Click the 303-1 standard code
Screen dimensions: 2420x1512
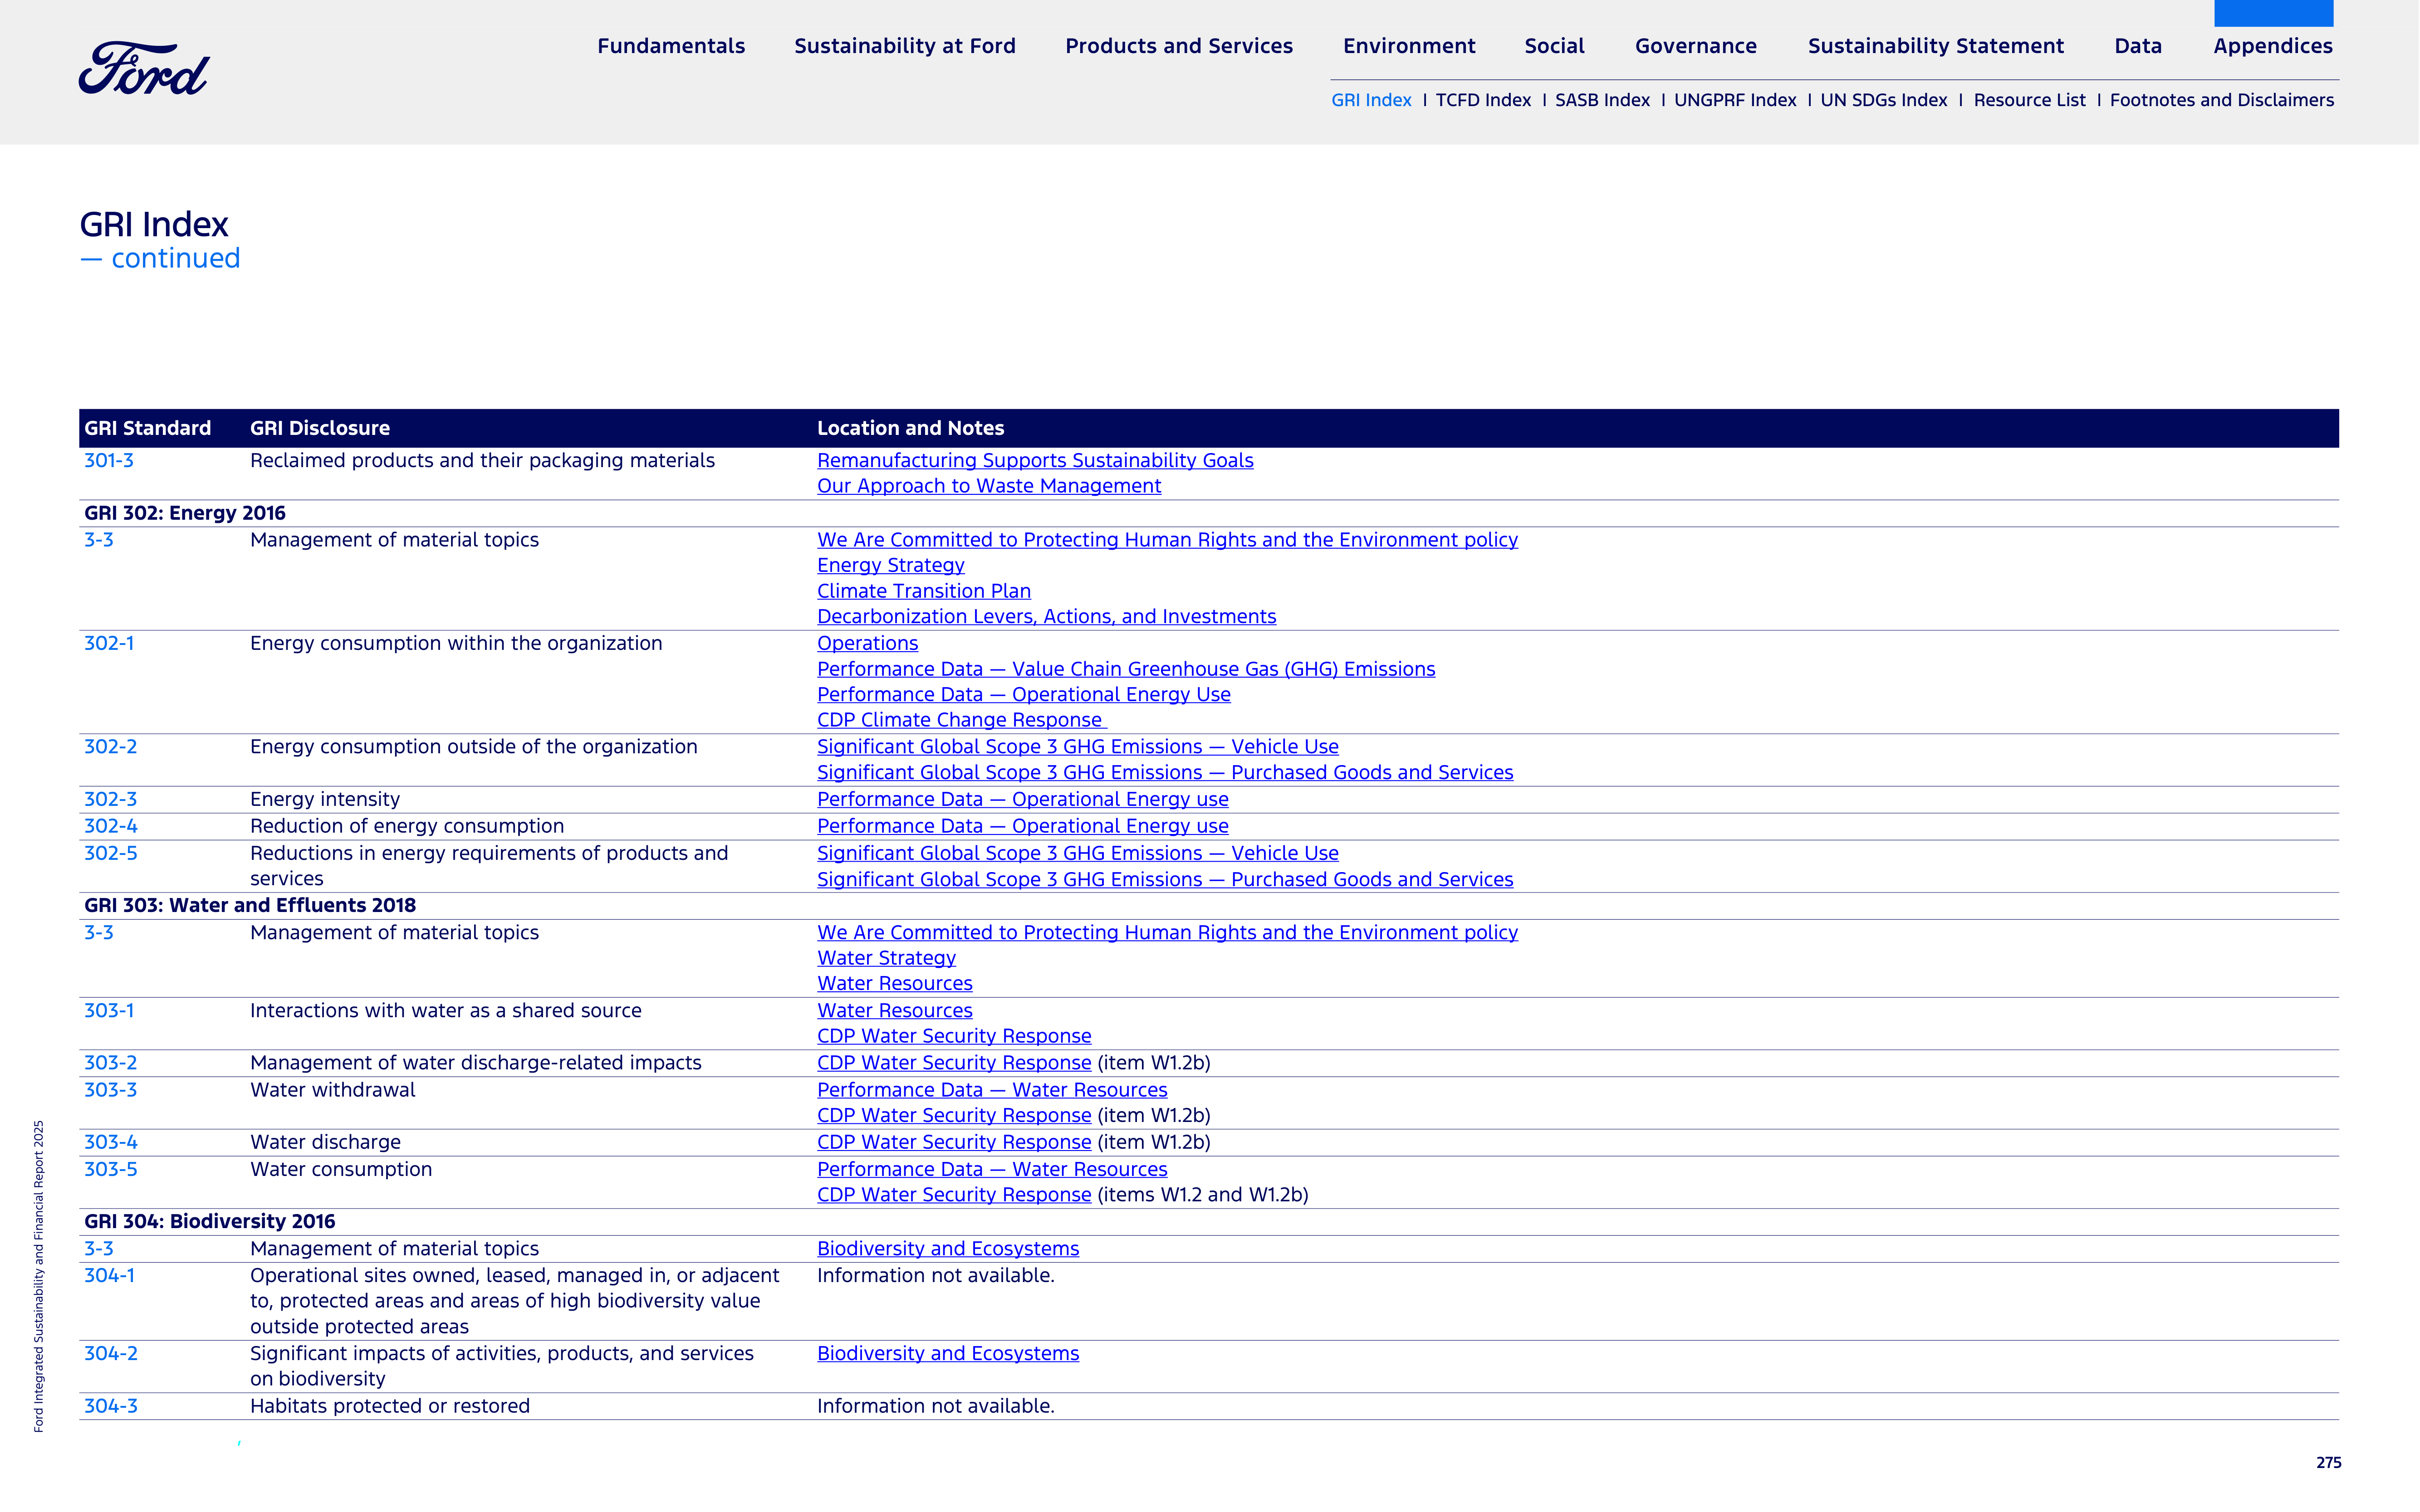pos(109,1010)
